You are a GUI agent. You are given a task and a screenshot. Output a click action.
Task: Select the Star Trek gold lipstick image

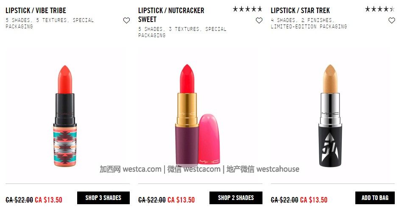(330, 115)
